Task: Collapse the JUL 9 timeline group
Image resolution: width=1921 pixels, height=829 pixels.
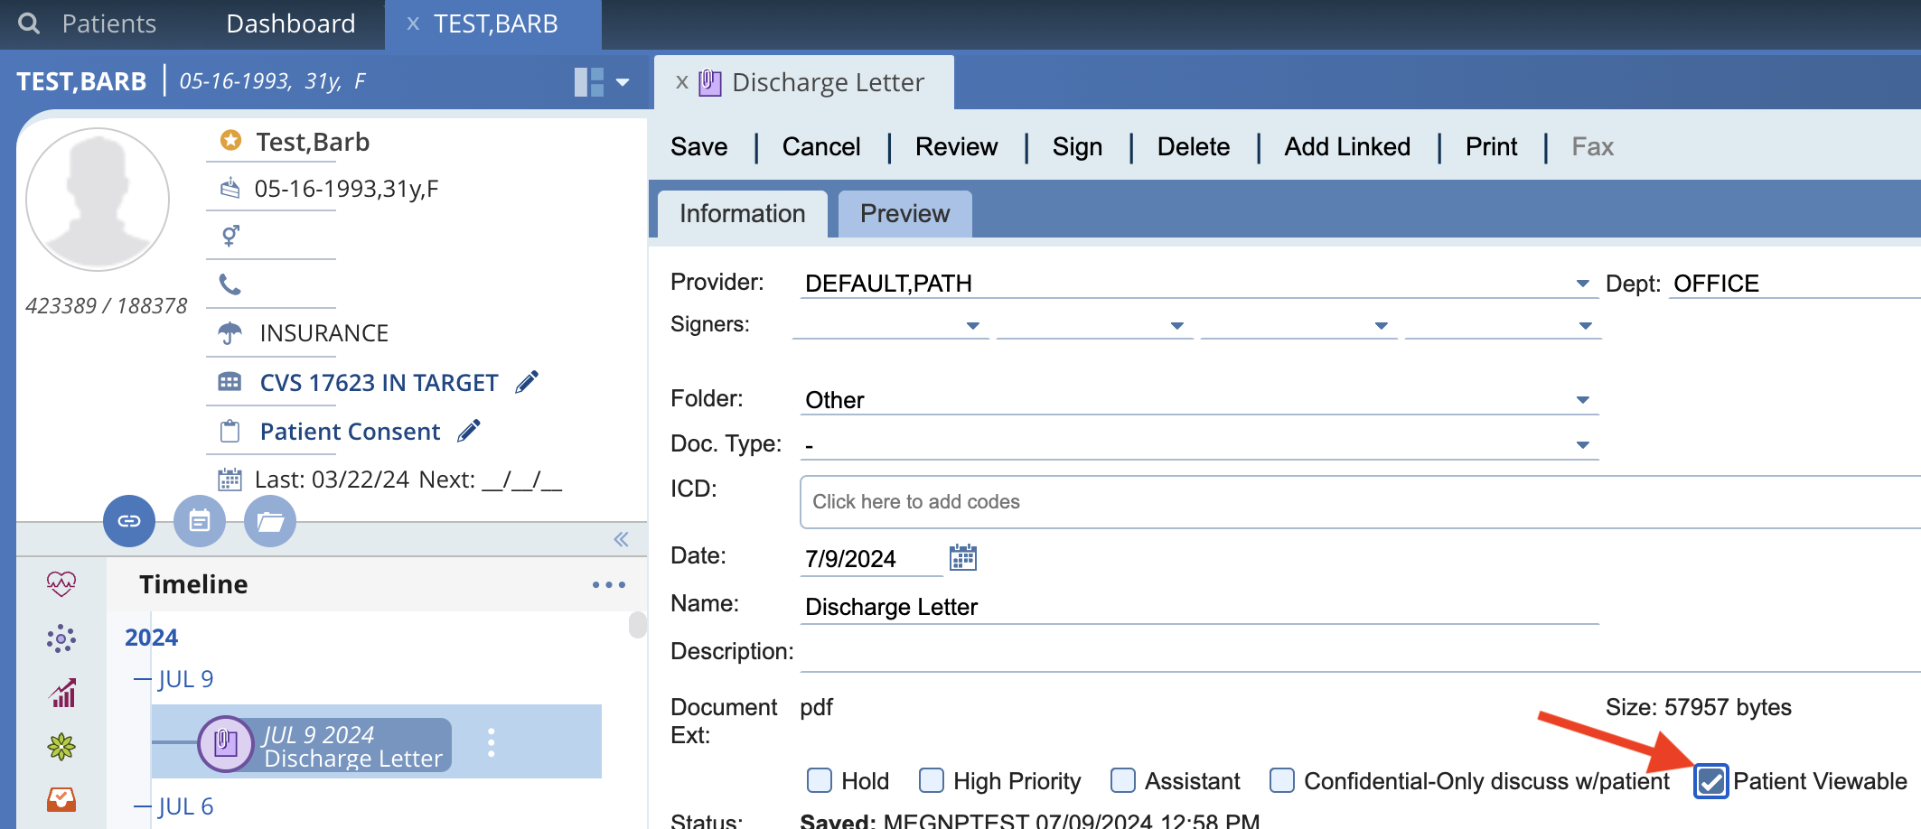Action: click(x=142, y=679)
